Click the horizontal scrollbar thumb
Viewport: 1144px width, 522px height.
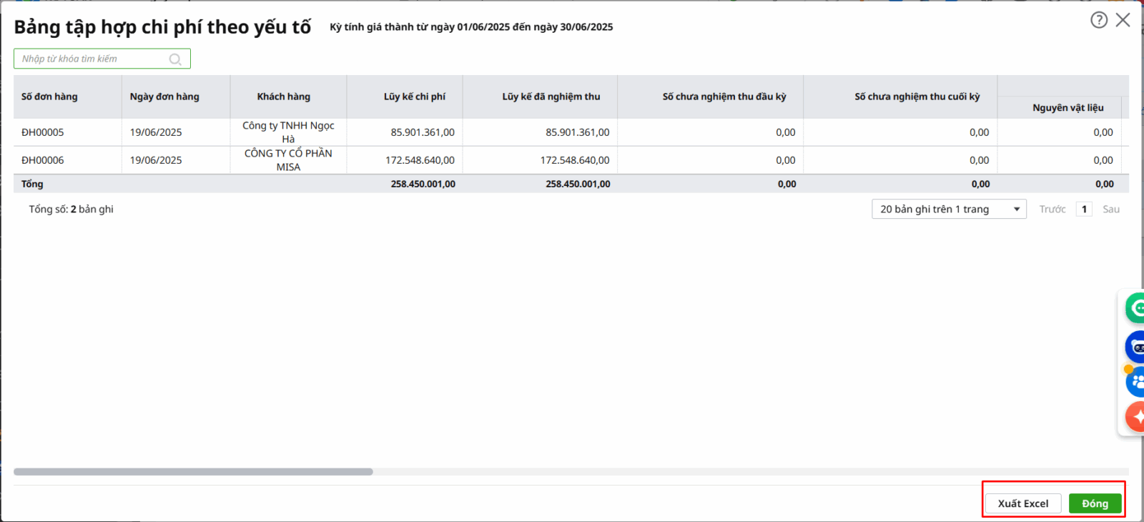pyautogui.click(x=193, y=472)
